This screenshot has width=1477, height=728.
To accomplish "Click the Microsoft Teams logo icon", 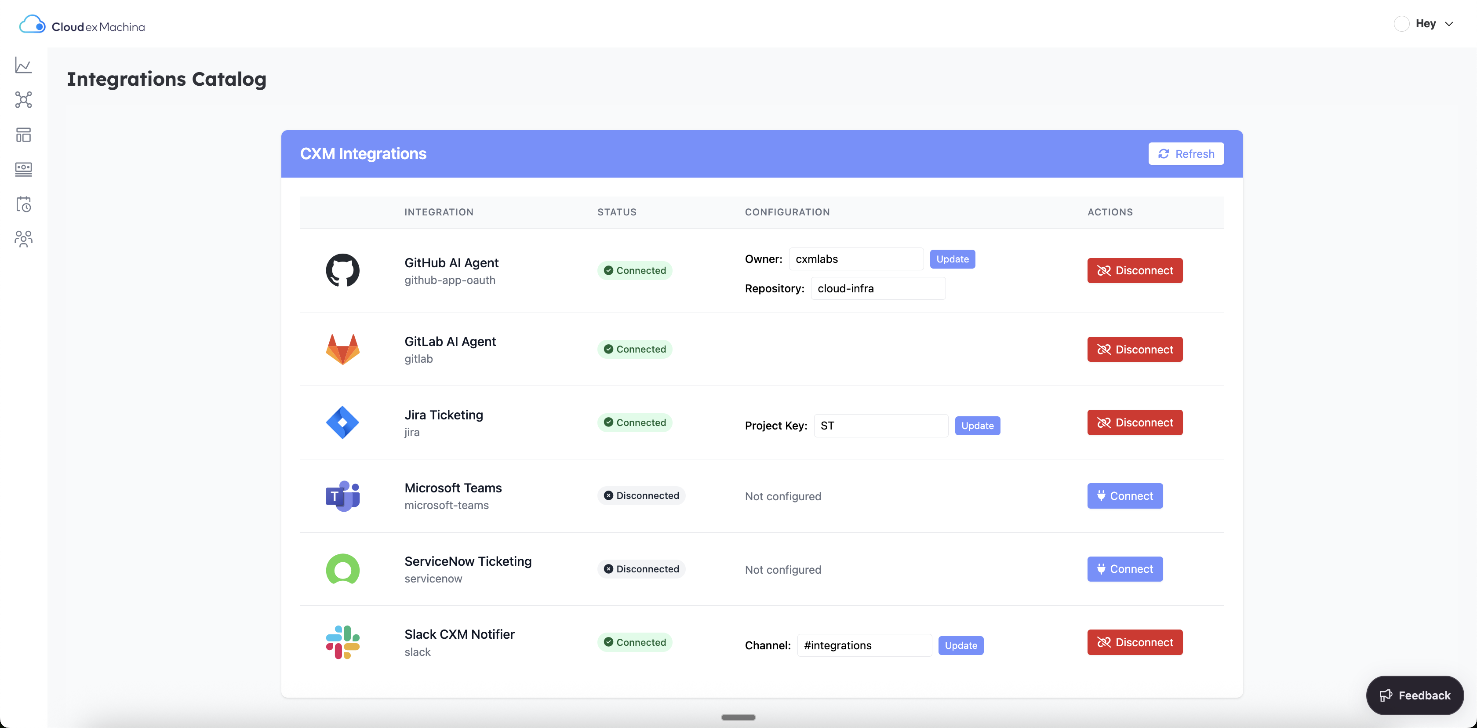I will point(342,496).
